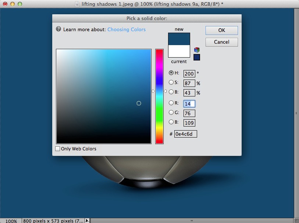Select the G green radio button
This screenshot has height=223, width=299.
[171, 113]
